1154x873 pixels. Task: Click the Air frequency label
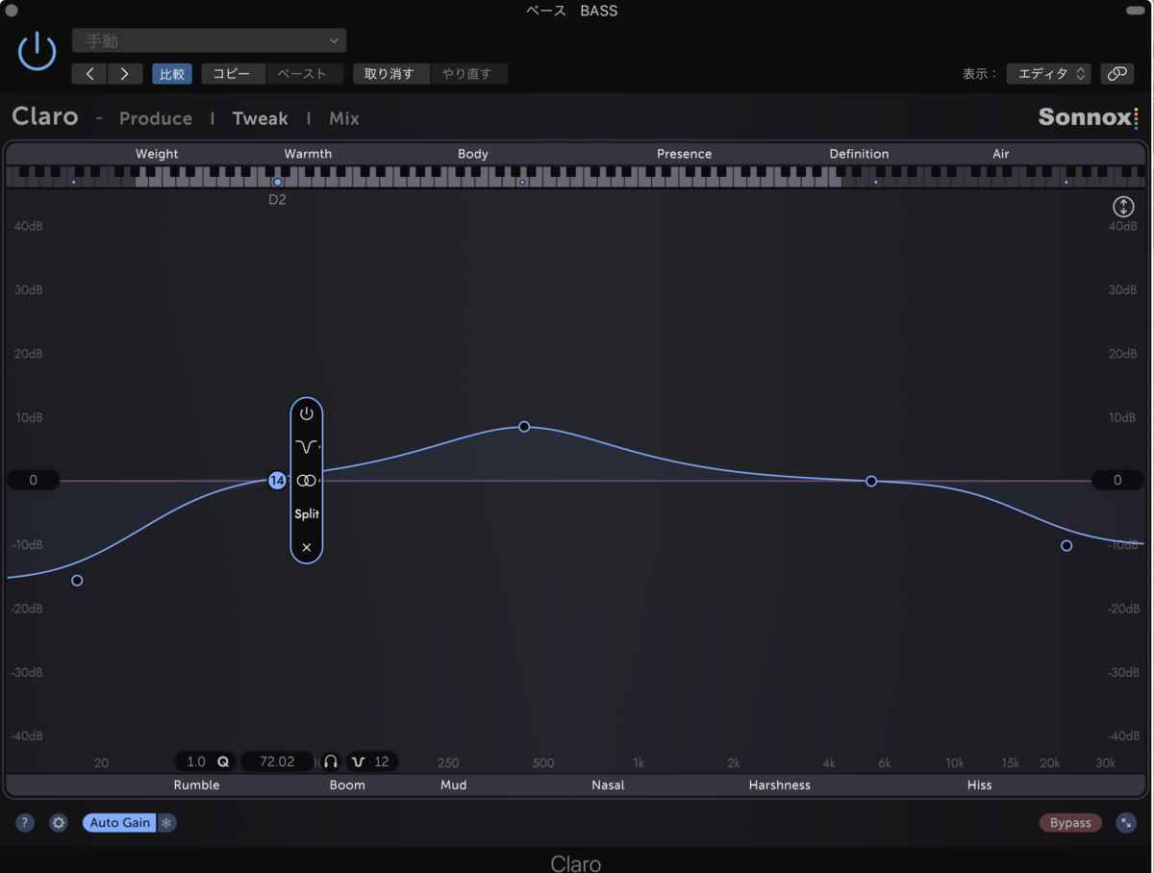(1001, 154)
